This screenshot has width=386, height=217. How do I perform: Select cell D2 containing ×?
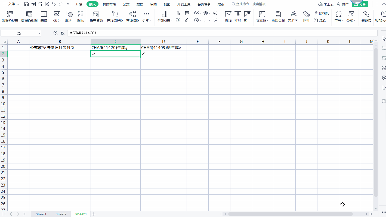pyautogui.click(x=163, y=54)
